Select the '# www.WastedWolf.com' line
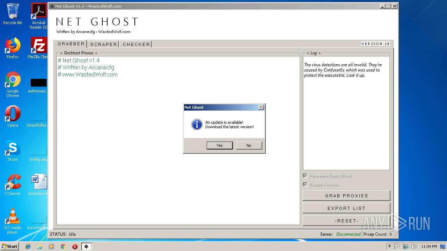 tap(88, 74)
